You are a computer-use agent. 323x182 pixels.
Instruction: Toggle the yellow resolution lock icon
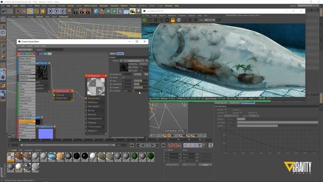tap(173, 20)
